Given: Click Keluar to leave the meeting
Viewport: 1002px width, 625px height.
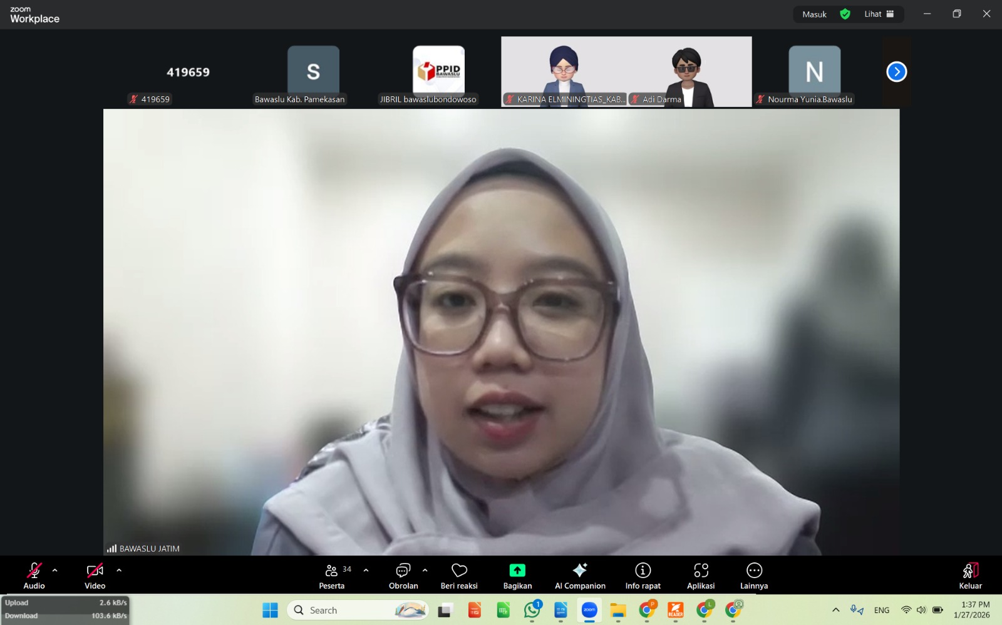Looking at the screenshot, I should (x=970, y=575).
